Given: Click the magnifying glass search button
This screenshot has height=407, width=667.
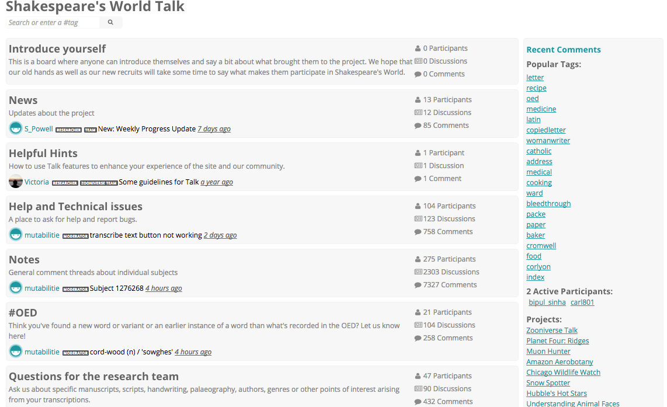Looking at the screenshot, I should tap(110, 23).
